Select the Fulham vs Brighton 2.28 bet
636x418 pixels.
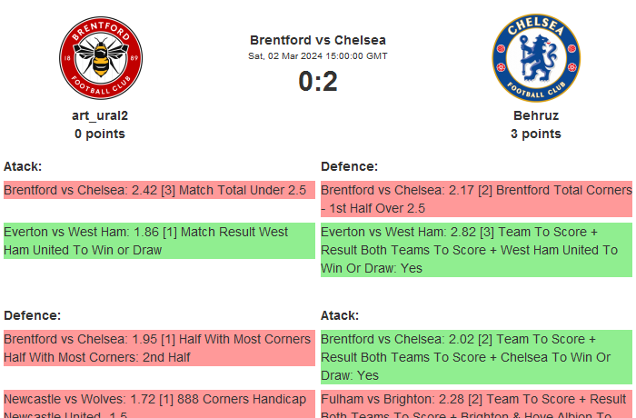[476, 404]
